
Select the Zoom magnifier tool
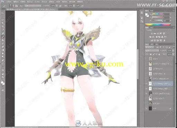point(3,77)
